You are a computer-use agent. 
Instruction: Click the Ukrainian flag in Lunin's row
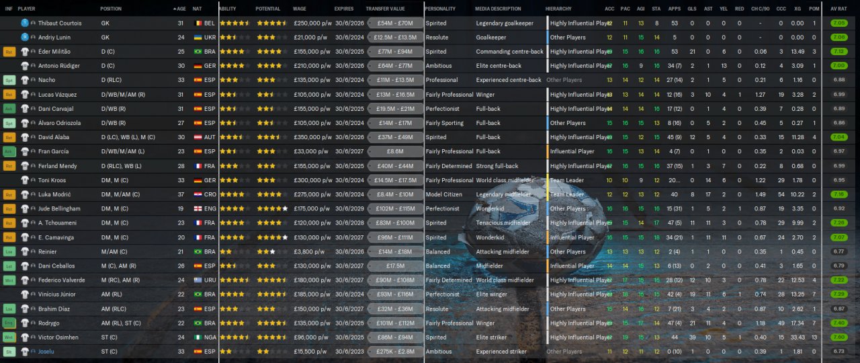[x=197, y=37]
